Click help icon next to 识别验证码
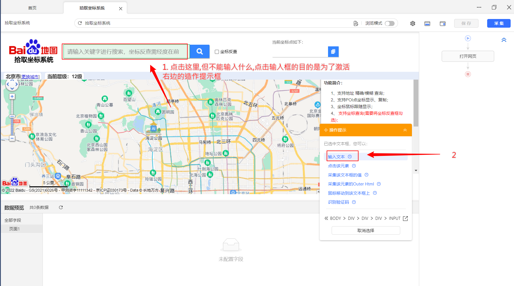 coord(354,202)
